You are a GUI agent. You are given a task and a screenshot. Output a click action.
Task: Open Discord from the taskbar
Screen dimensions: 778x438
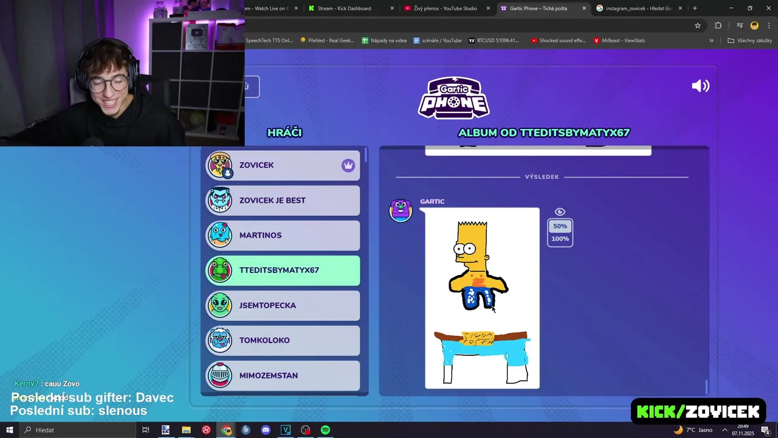[266, 430]
